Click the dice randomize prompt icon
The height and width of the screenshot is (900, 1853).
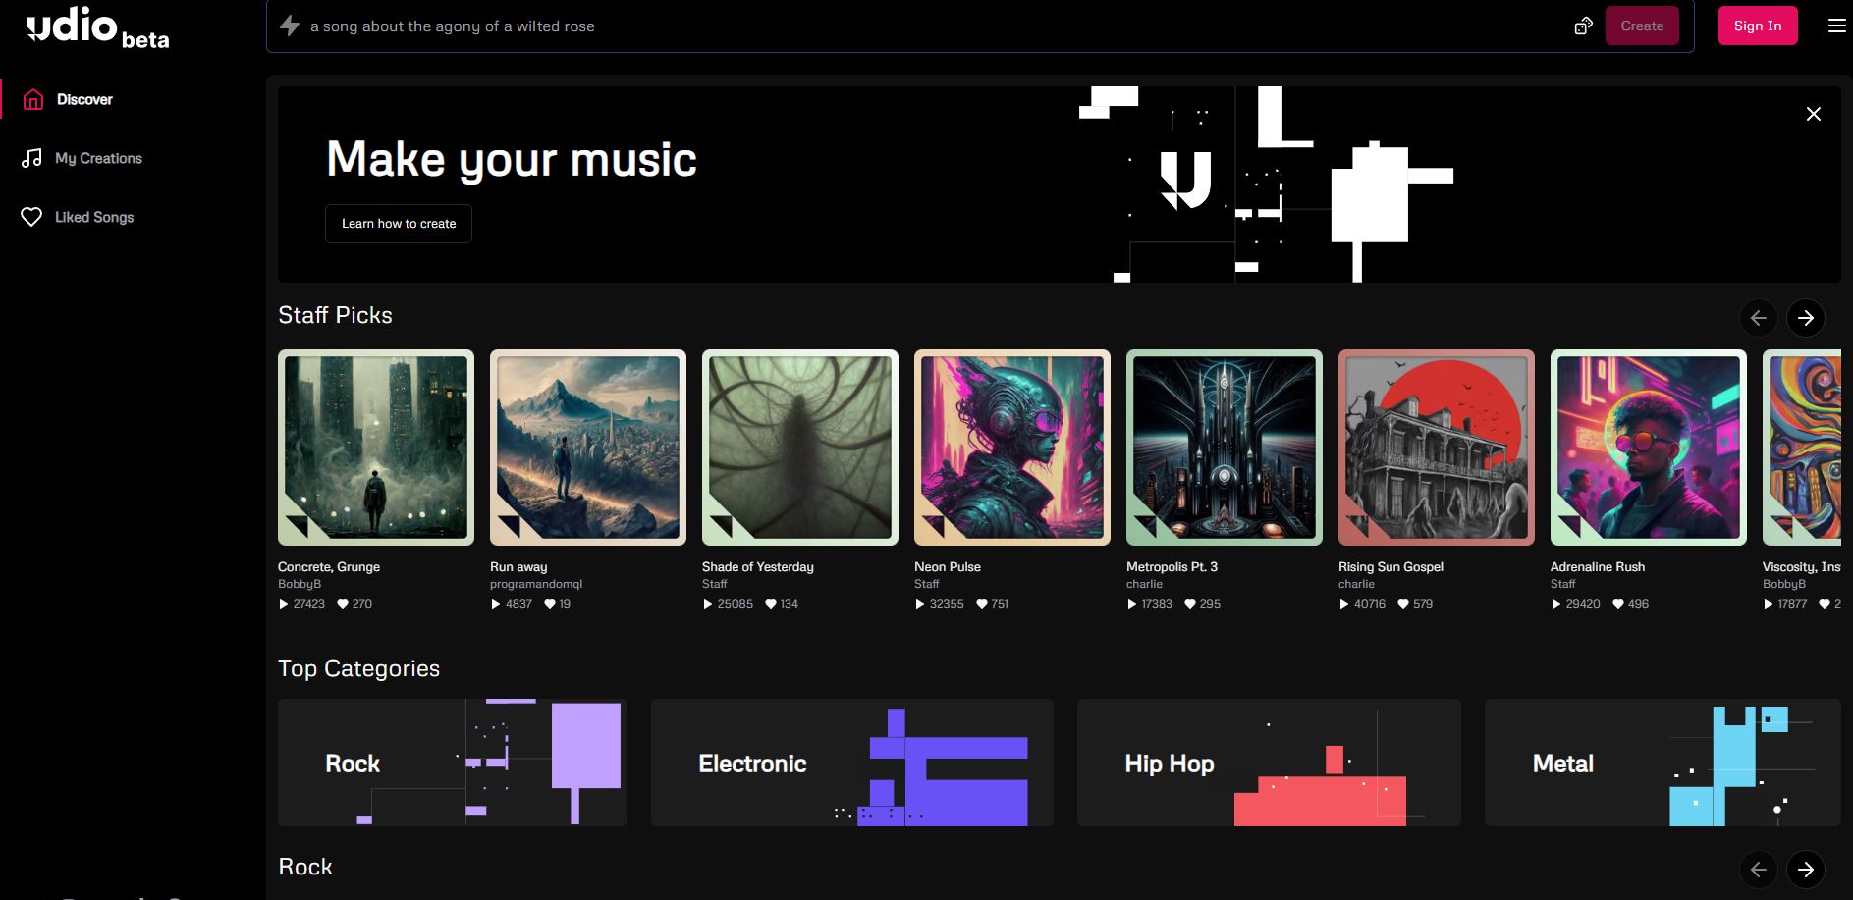click(x=1583, y=26)
